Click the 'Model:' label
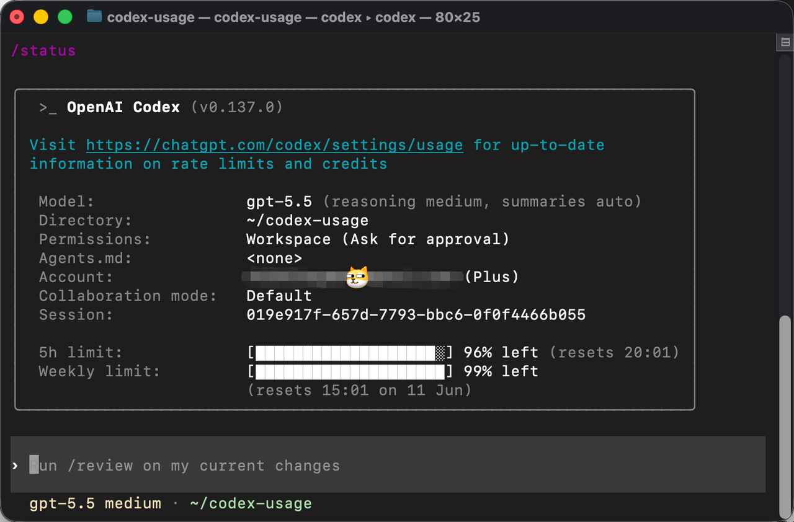This screenshot has width=794, height=522. coord(67,201)
